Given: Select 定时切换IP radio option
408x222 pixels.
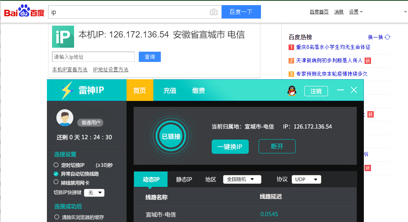Looking at the screenshot, I should 56,165.
